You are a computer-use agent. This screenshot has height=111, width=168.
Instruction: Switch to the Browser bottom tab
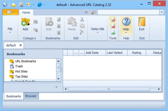[x=31, y=96]
